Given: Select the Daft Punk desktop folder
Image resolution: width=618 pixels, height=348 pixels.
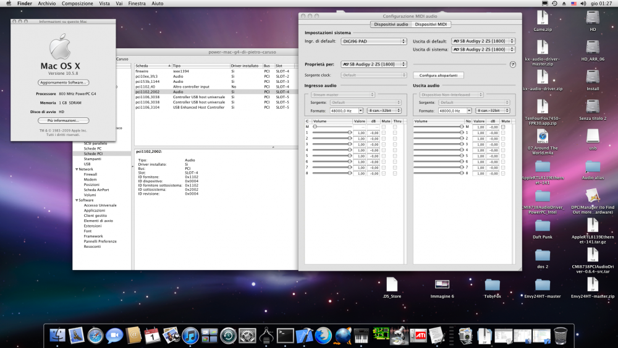Looking at the screenshot, I should click(x=543, y=229).
